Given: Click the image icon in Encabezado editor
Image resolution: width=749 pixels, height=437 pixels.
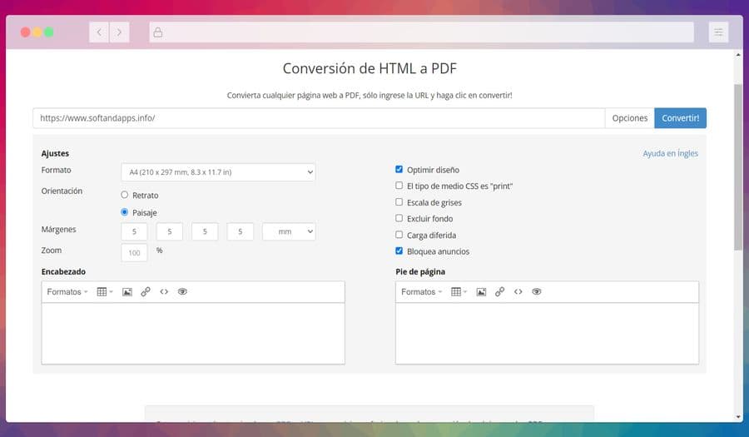Looking at the screenshot, I should [127, 292].
